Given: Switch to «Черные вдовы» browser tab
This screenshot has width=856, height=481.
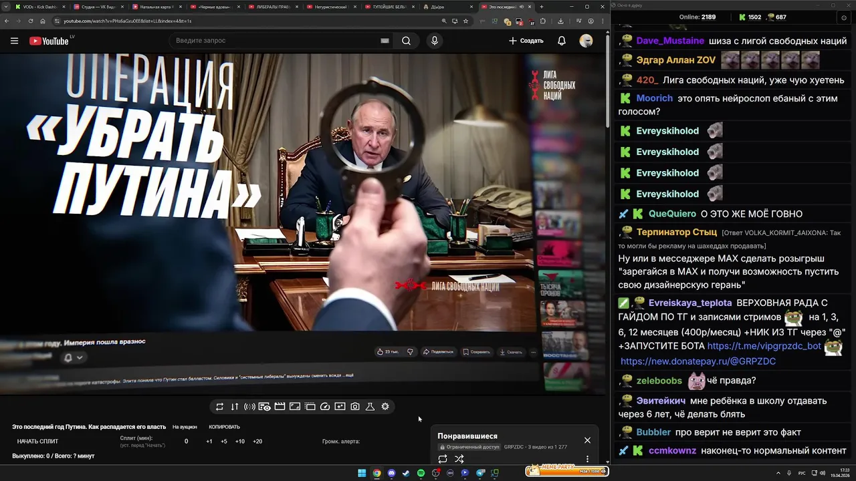Looking at the screenshot, I should pos(215,7).
